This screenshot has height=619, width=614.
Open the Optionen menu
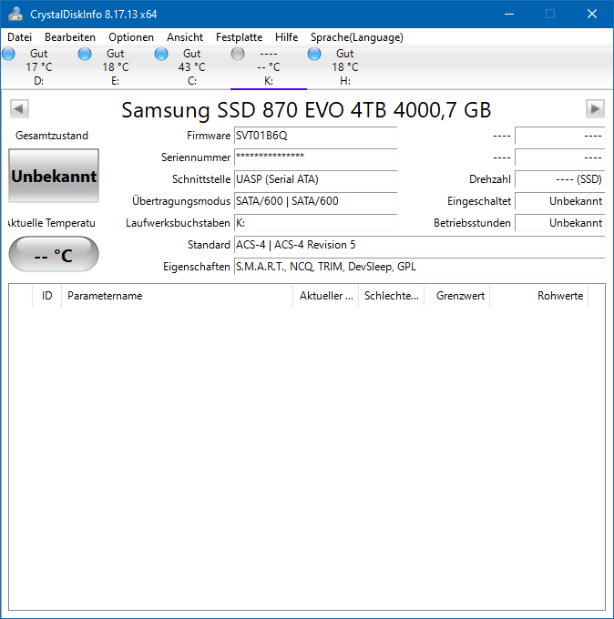coord(131,37)
